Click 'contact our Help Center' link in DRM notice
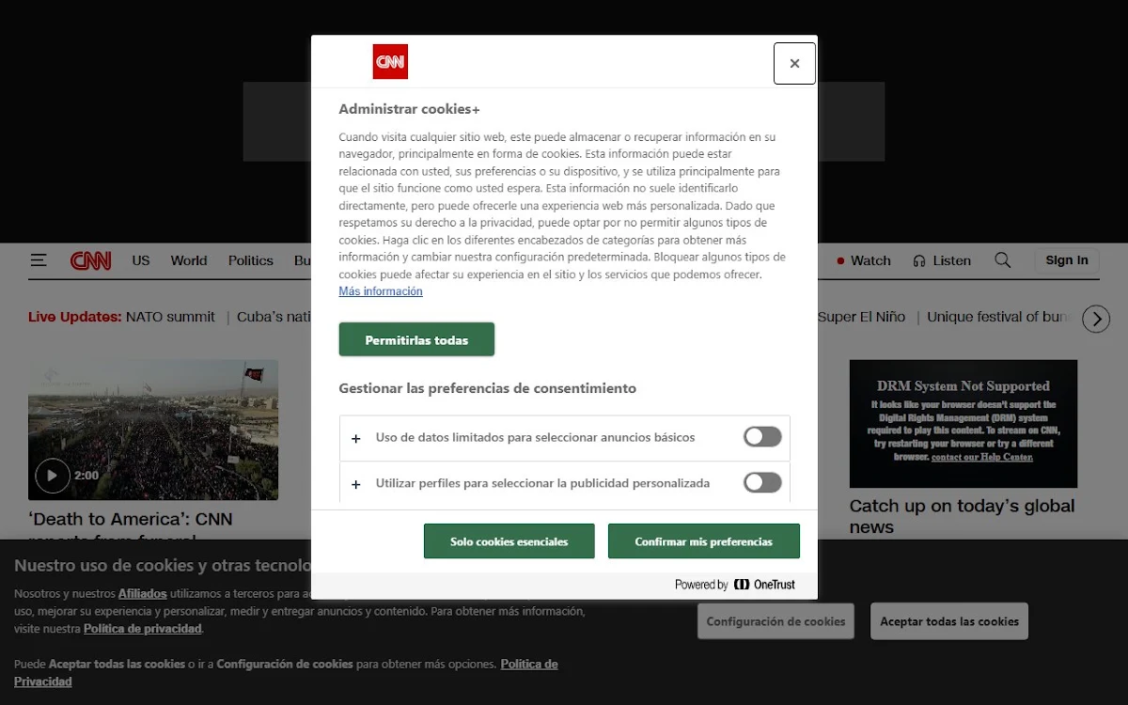This screenshot has height=705, width=1128. [x=982, y=457]
